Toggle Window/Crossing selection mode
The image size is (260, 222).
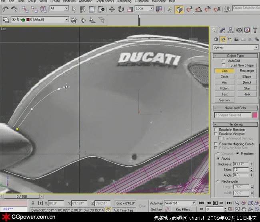[x=101, y=10]
